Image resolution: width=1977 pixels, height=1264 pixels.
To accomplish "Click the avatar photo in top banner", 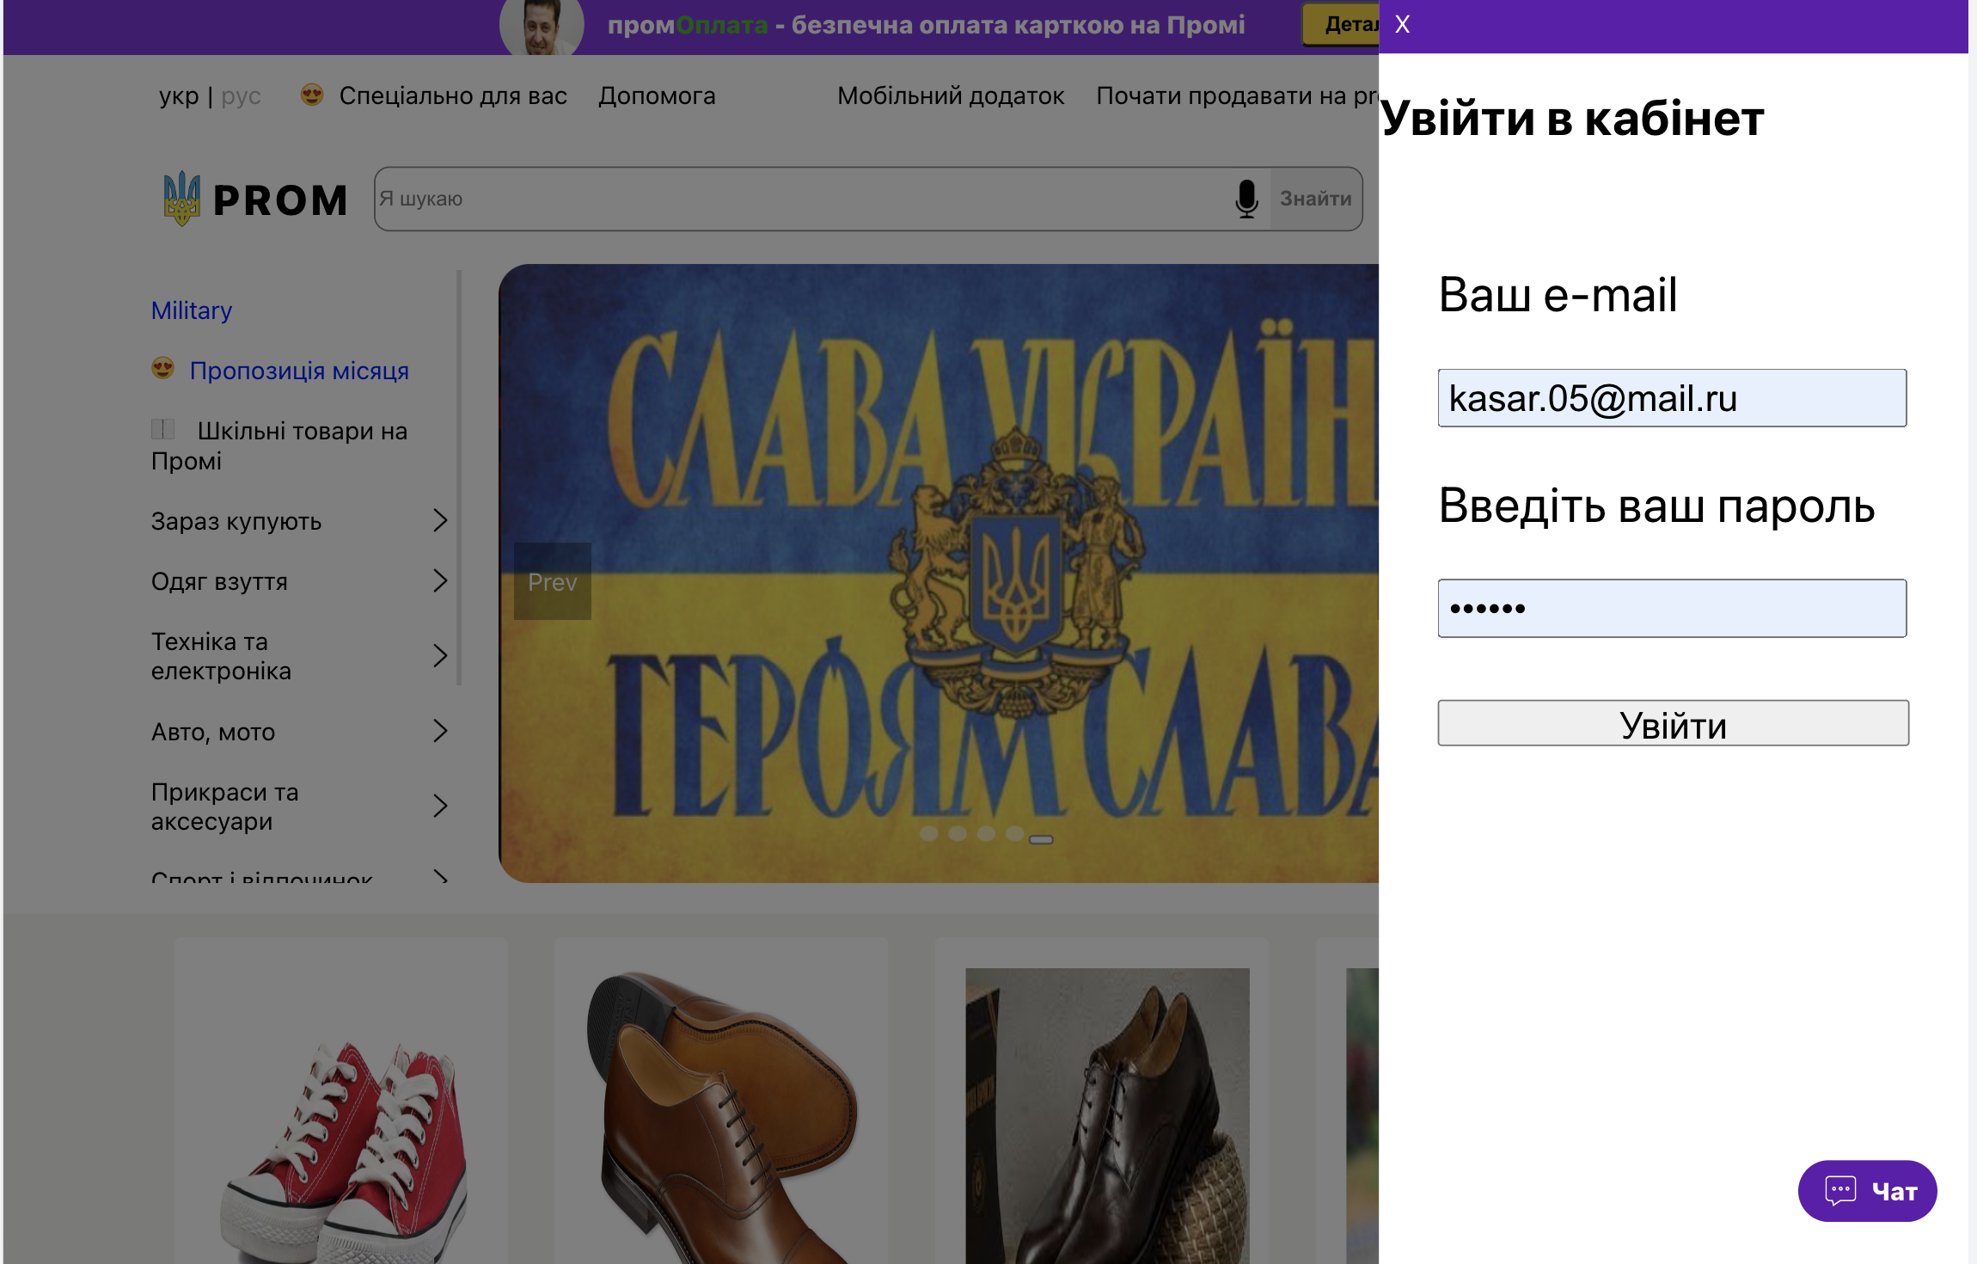I will (542, 26).
